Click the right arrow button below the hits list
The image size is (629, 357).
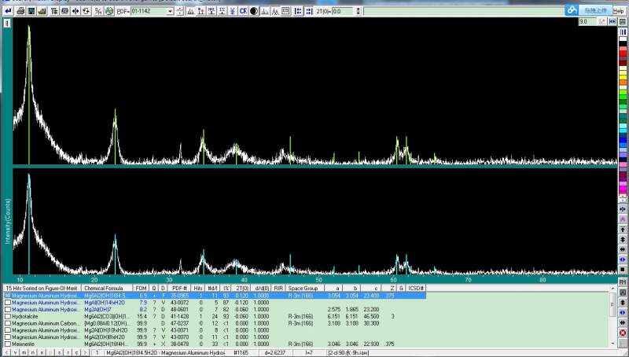pos(85,352)
